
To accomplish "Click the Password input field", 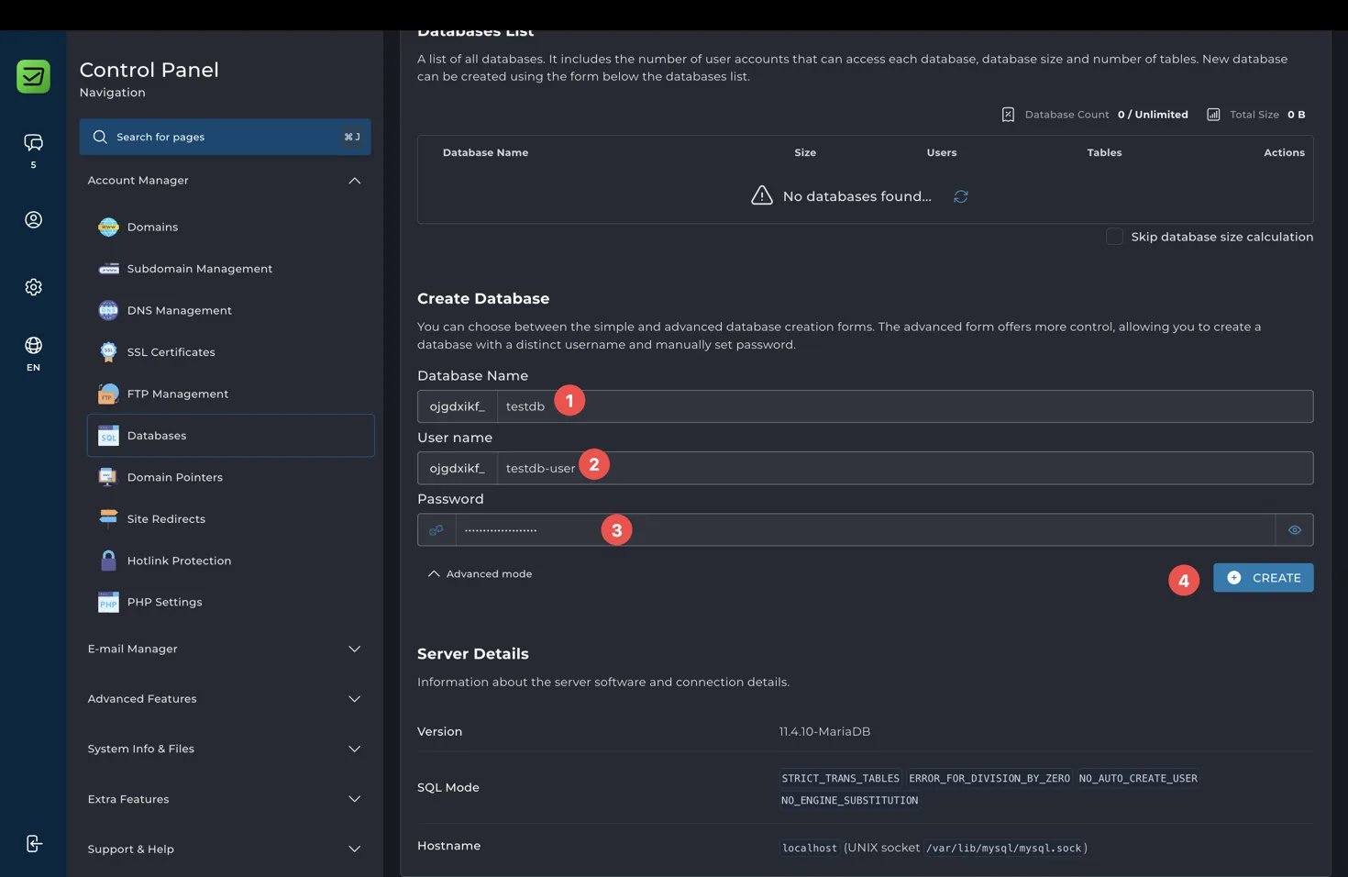I will (x=866, y=530).
